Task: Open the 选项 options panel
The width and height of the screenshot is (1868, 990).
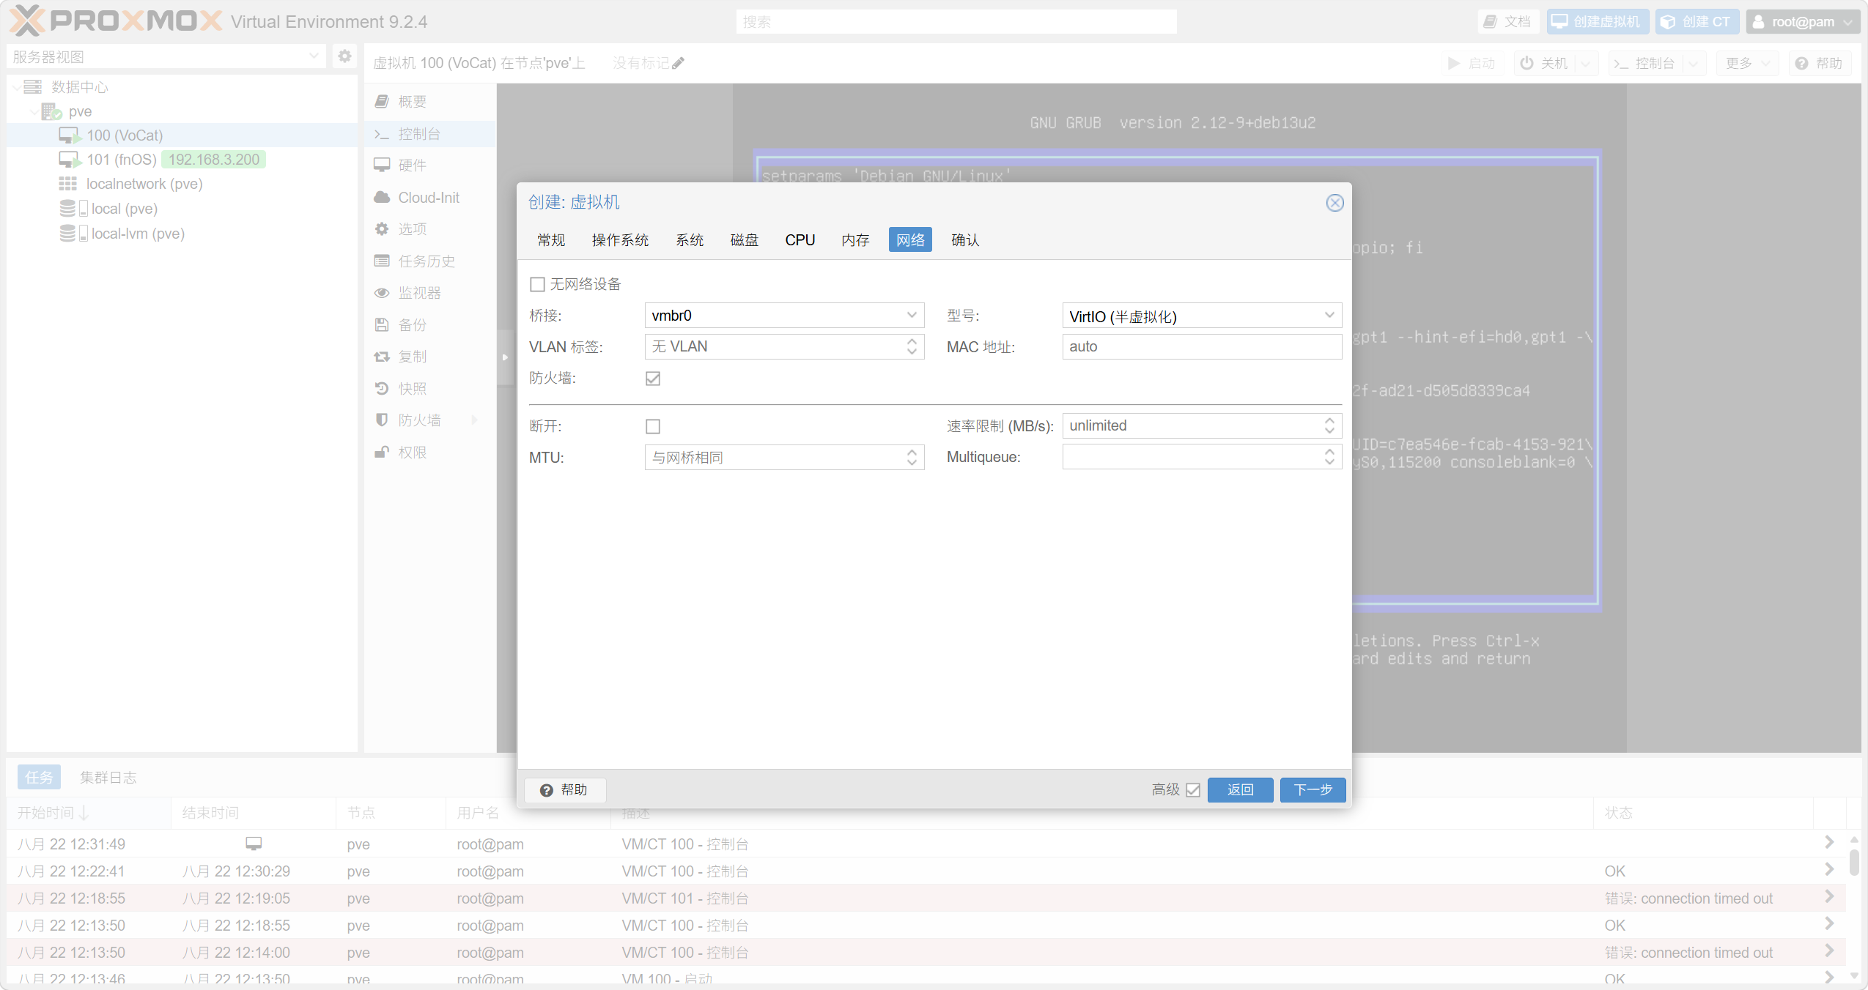Action: (430, 229)
